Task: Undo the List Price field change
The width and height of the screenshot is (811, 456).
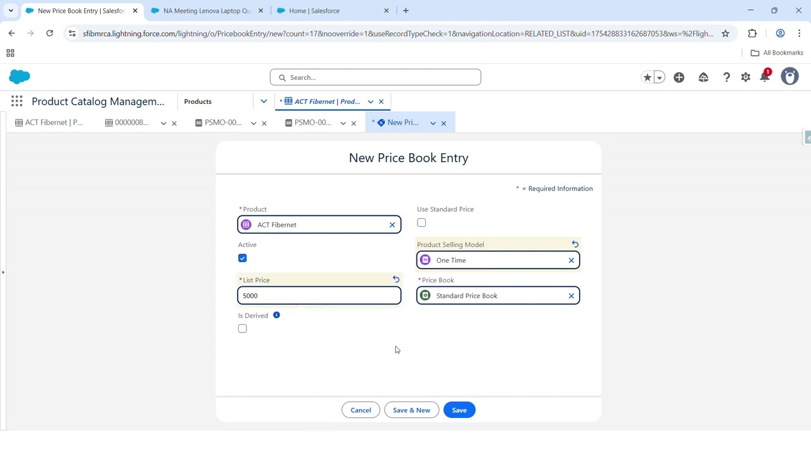Action: click(x=396, y=279)
